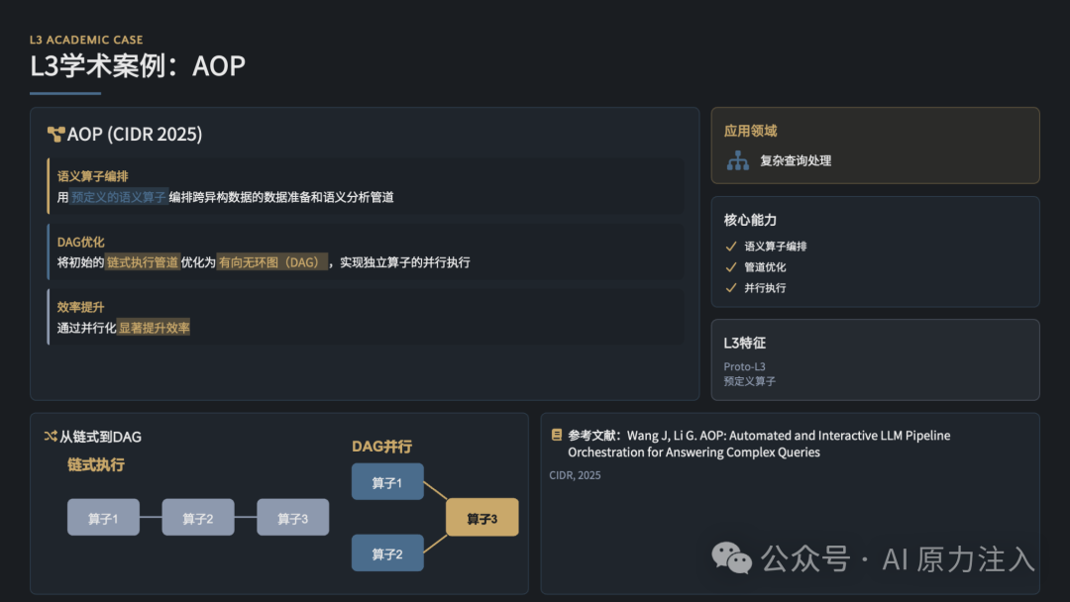Click the document icon before 参考文献
The width and height of the screenshot is (1070, 602).
(557, 435)
